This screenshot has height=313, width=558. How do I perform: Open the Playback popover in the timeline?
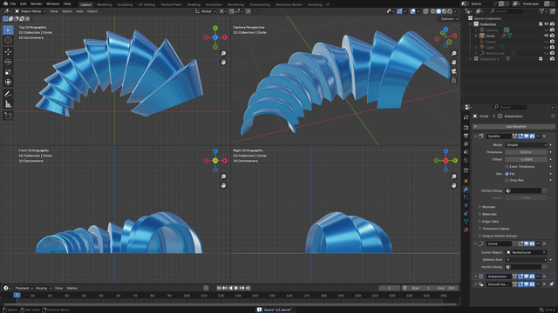[24, 288]
